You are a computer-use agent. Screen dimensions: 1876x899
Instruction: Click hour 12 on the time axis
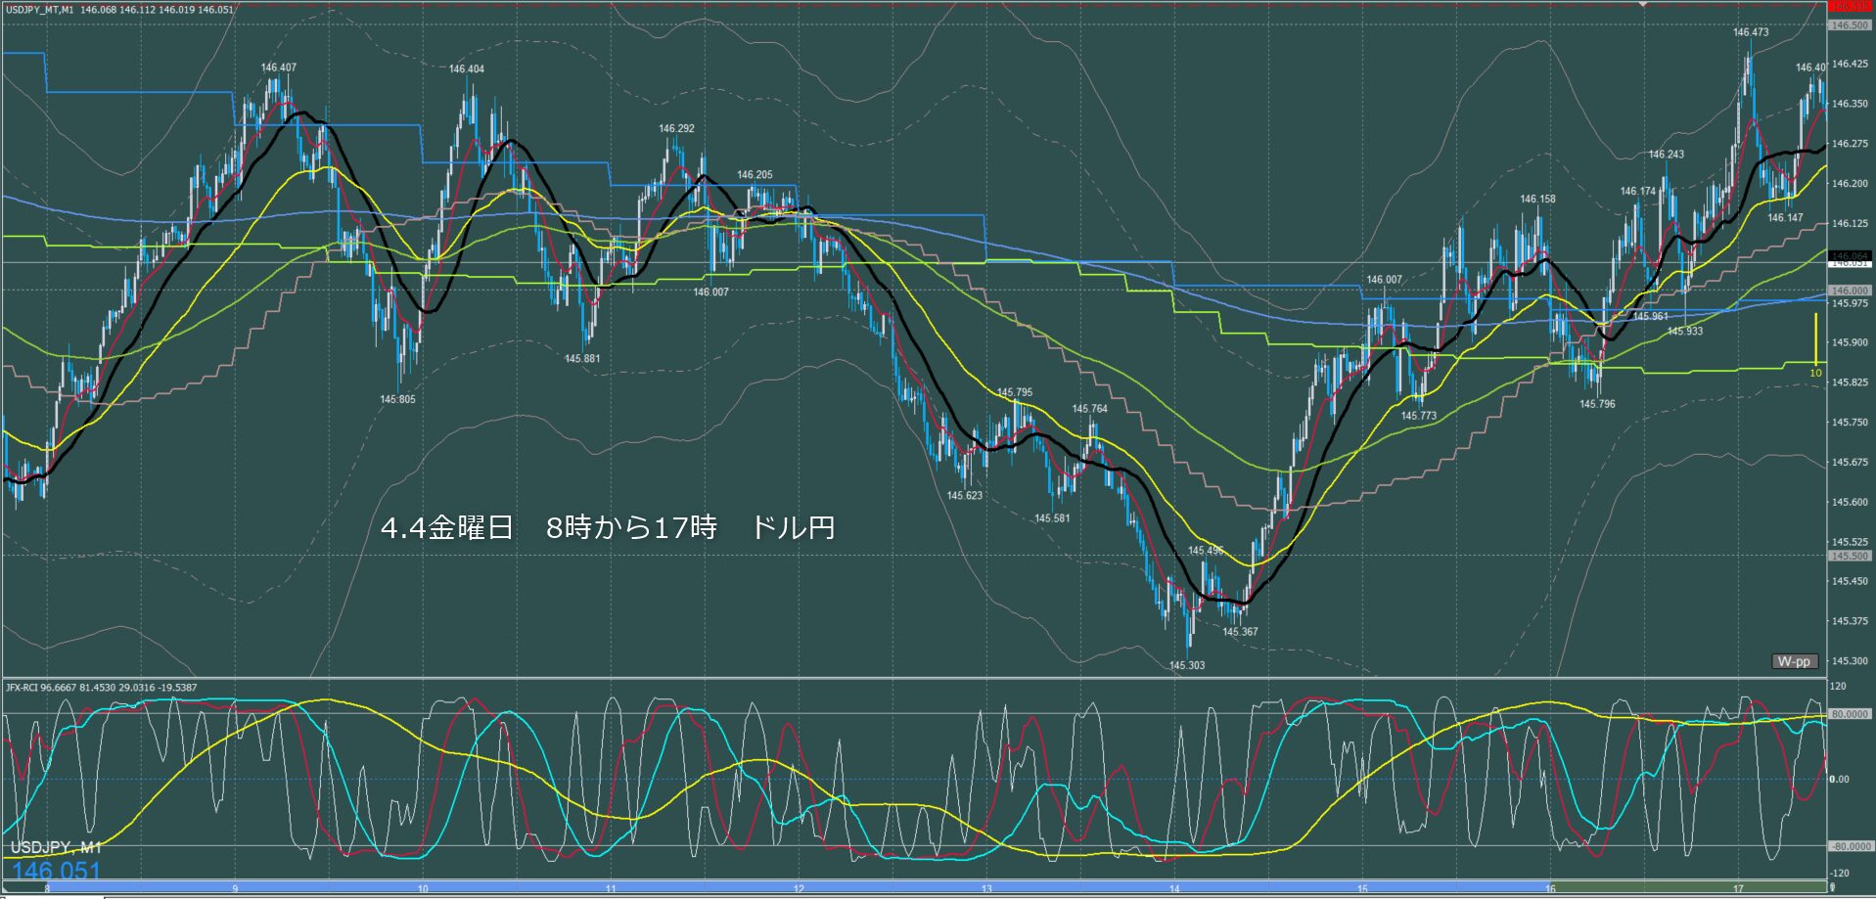point(799,889)
